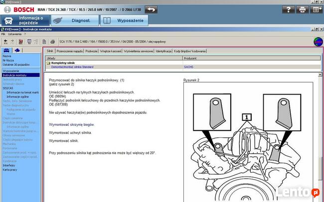Open the Ustawienia menu
The width and height of the screenshot is (324, 202).
click(x=14, y=34)
